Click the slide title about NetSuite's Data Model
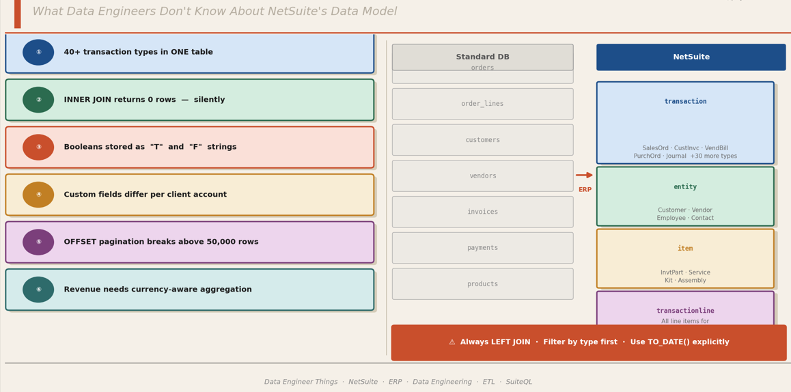The width and height of the screenshot is (791, 392). pos(215,11)
